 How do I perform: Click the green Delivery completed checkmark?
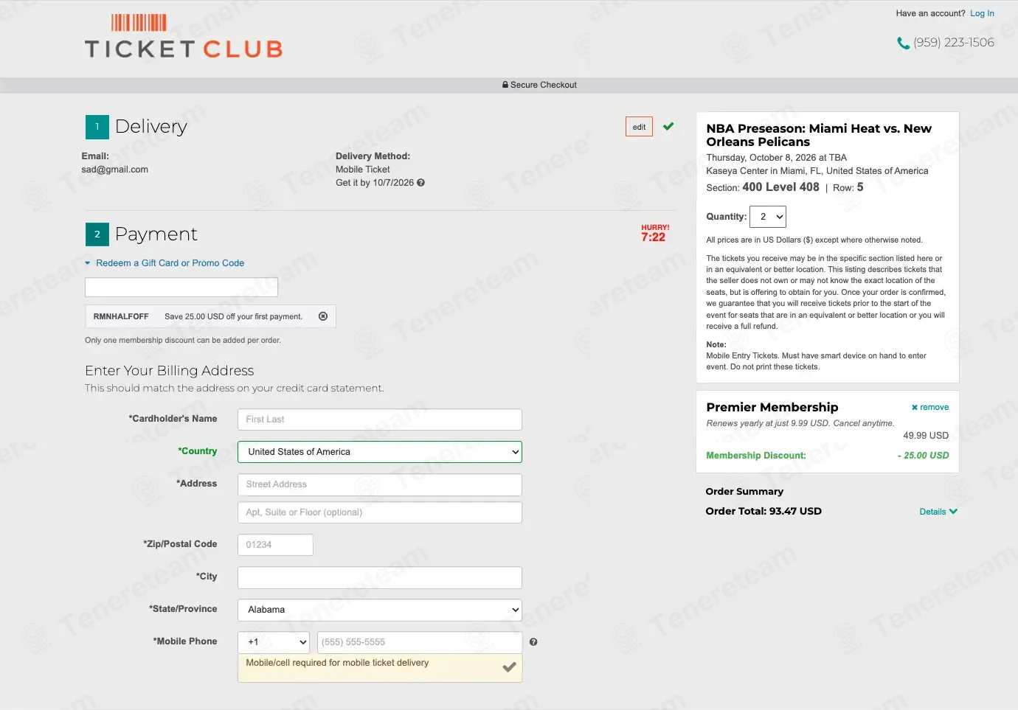668,126
